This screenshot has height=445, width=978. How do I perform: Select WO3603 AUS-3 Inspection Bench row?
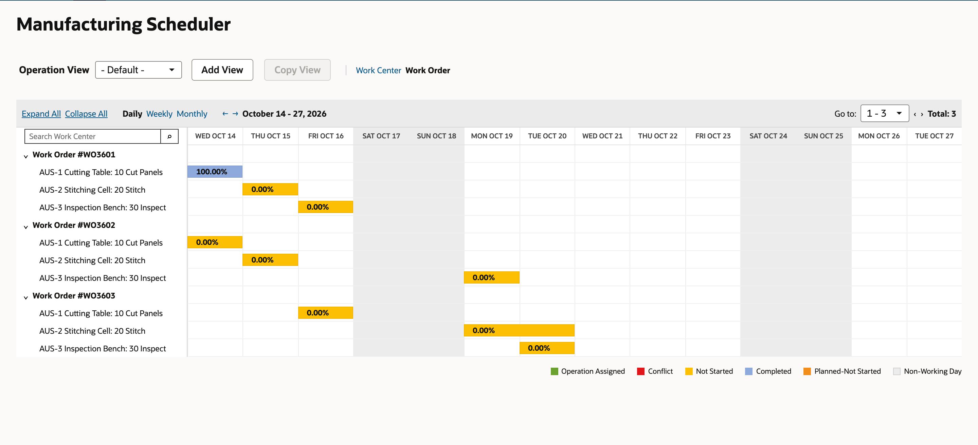[103, 348]
